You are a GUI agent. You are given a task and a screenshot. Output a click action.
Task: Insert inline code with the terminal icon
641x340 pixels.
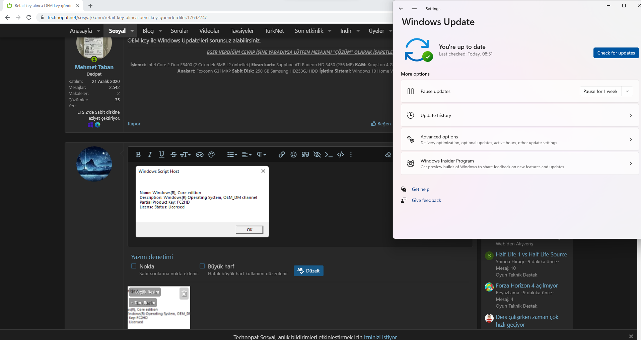[x=329, y=154]
